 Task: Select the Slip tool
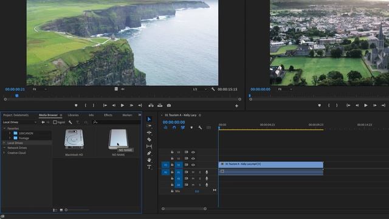point(149,146)
